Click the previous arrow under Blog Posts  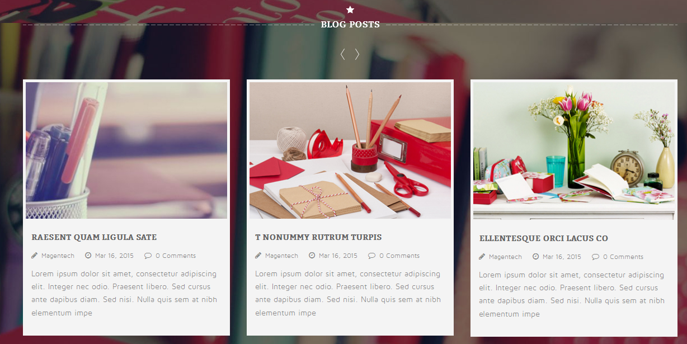(x=342, y=54)
